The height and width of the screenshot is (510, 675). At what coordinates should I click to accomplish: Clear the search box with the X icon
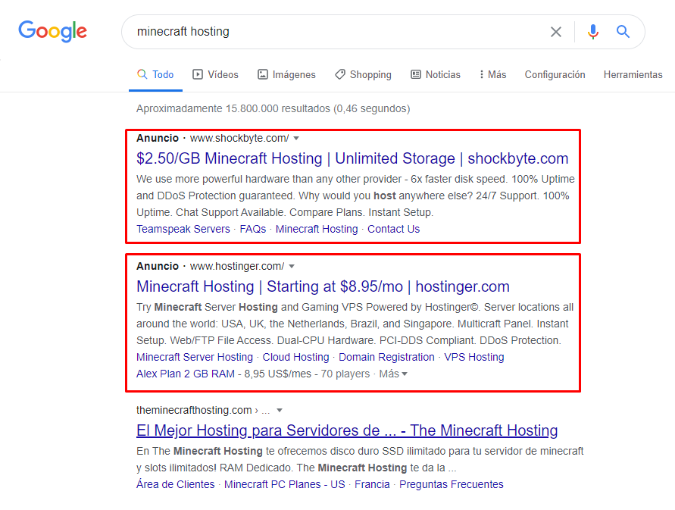pos(556,32)
